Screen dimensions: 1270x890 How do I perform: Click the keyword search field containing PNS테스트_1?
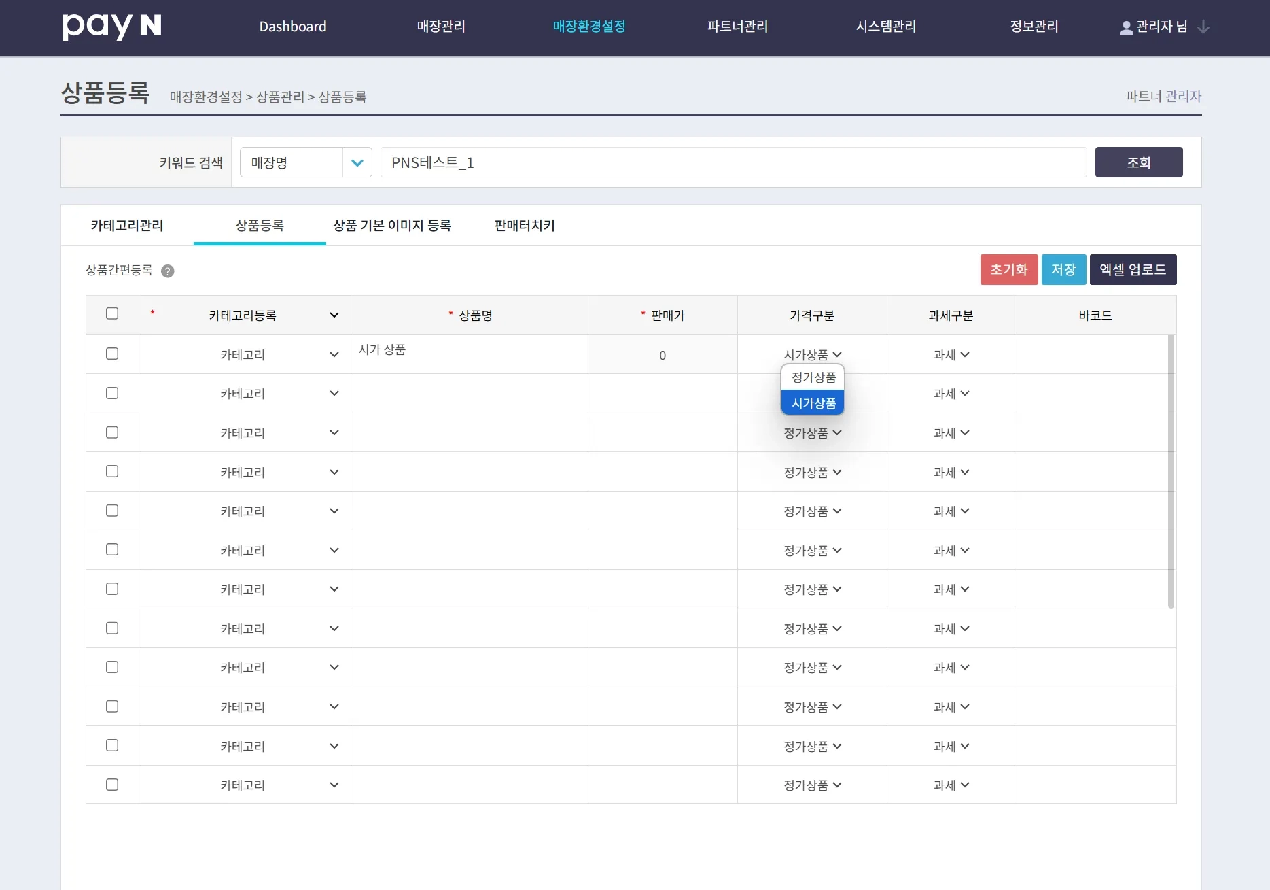pyautogui.click(x=733, y=162)
